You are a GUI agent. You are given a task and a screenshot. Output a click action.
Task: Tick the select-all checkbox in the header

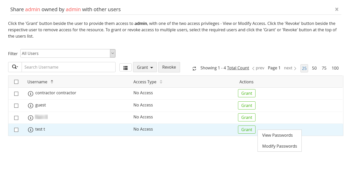[16, 82]
